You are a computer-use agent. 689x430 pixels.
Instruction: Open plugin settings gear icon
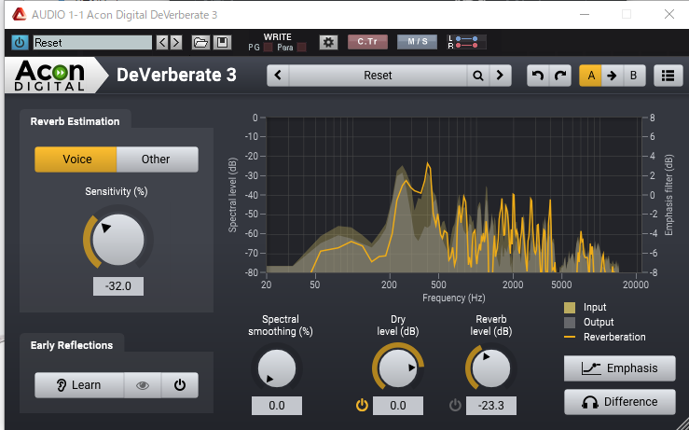coord(328,42)
